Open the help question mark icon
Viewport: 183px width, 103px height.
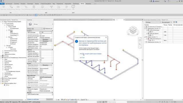(x=168, y=1)
